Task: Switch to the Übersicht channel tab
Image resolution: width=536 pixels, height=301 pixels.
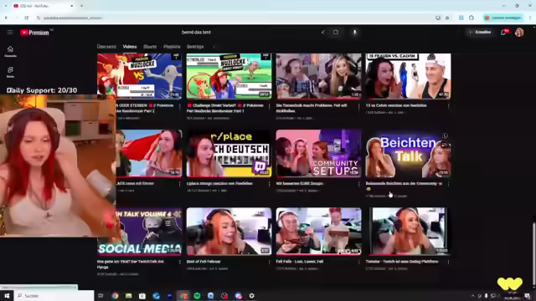Action: [x=106, y=47]
